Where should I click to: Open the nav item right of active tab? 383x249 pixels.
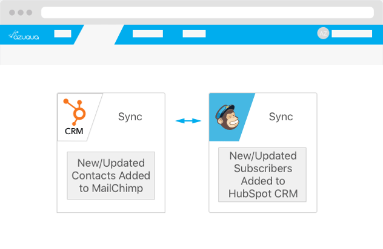tap(148, 34)
